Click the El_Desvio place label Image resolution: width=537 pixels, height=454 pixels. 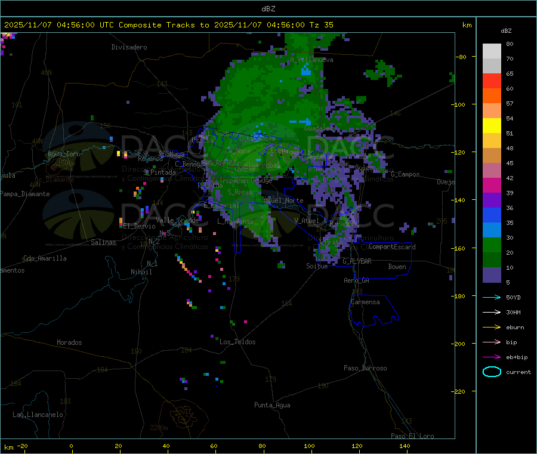(x=139, y=226)
